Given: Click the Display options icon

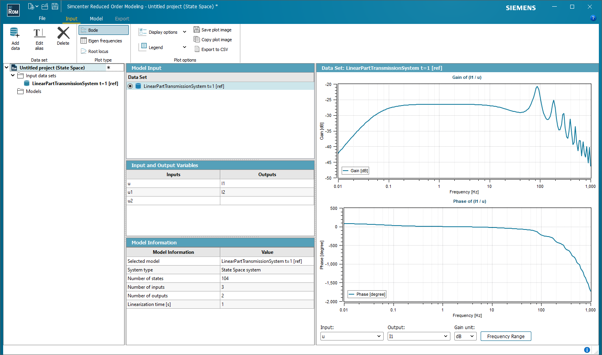Looking at the screenshot, I should pos(143,32).
